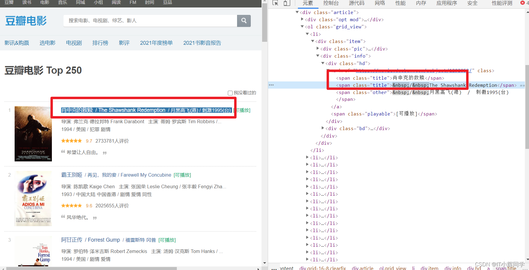This screenshot has width=529, height=270.
Task: Open the 应用程序 DevTools tab
Action: [x=447, y=3]
